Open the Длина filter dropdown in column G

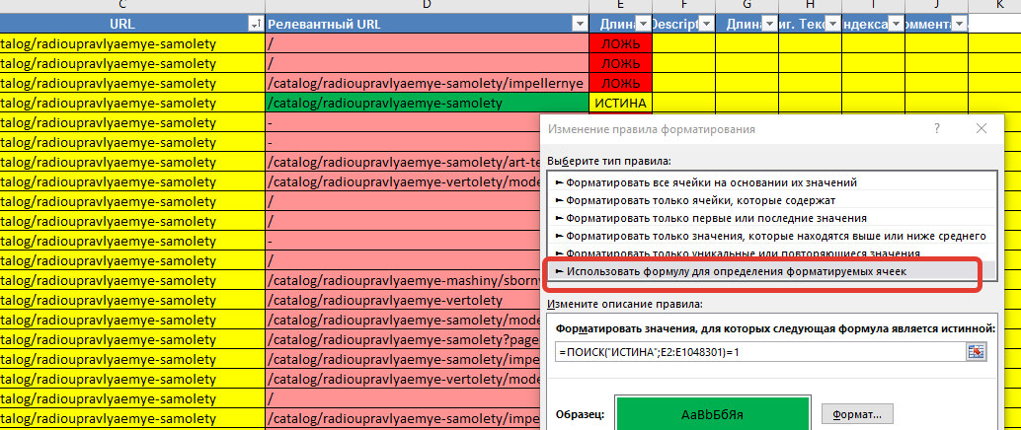point(768,24)
